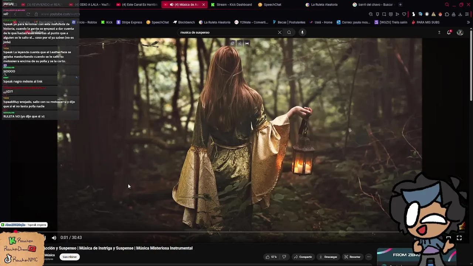Click the Suscribirse button

[x=69, y=257]
